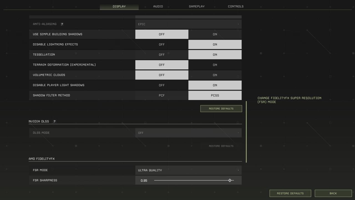Click the bottom Restore Defaults button
Viewport: 355px width, 200px height.
coord(290,193)
